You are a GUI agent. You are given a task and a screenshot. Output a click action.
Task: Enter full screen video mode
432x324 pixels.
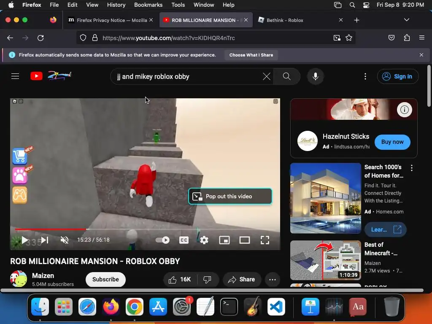coord(265,240)
